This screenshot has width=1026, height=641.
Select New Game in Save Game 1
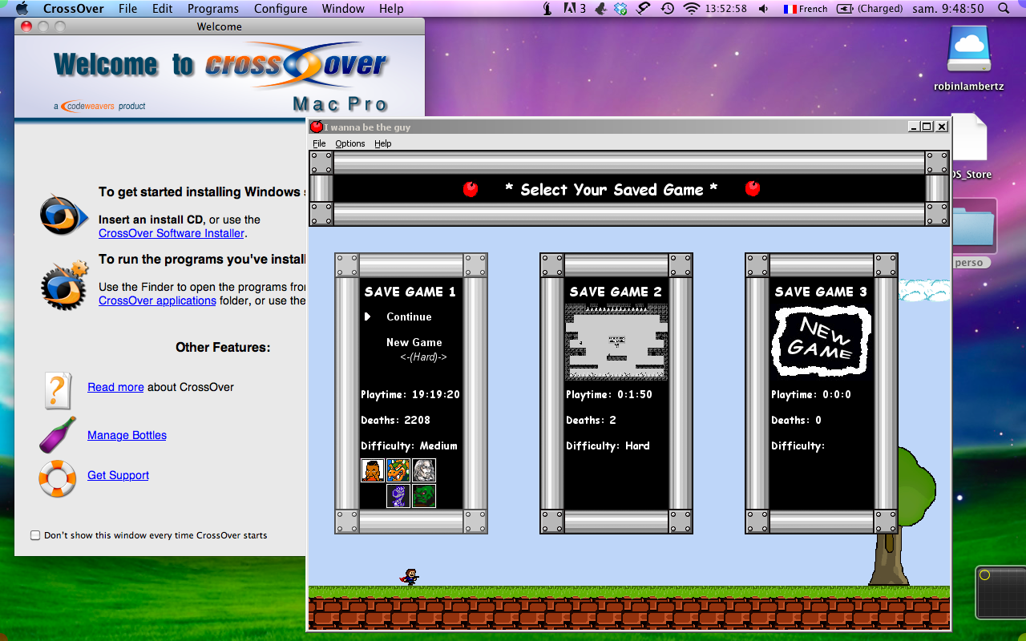coord(414,342)
